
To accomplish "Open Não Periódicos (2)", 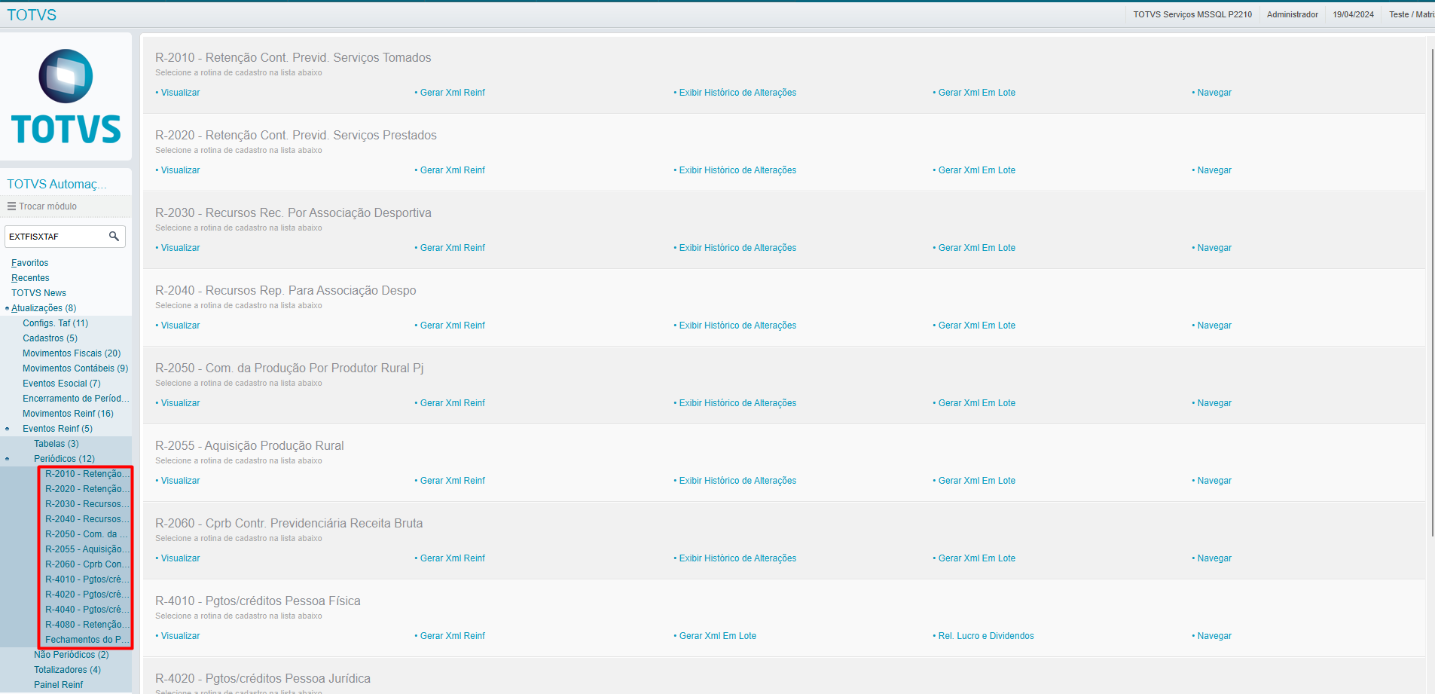I will point(71,655).
